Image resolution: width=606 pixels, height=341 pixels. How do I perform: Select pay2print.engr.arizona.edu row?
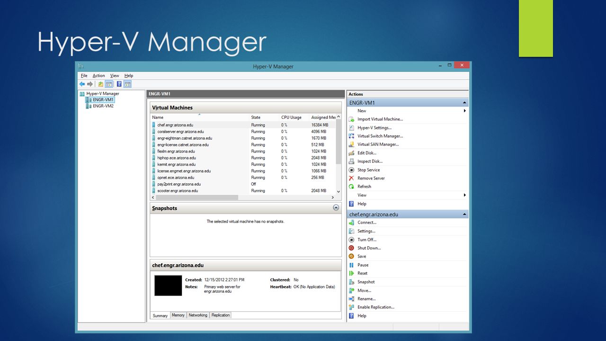[x=243, y=184]
